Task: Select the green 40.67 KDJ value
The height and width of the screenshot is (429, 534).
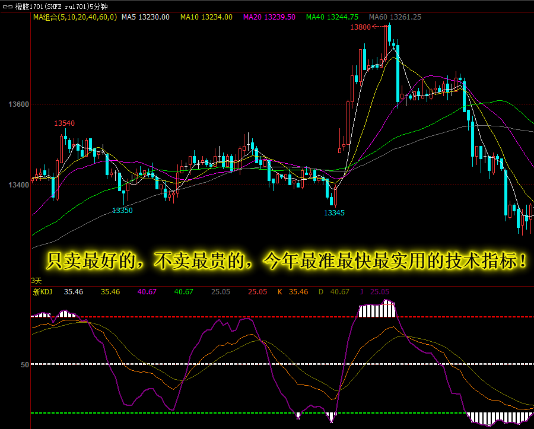Action: tap(184, 292)
